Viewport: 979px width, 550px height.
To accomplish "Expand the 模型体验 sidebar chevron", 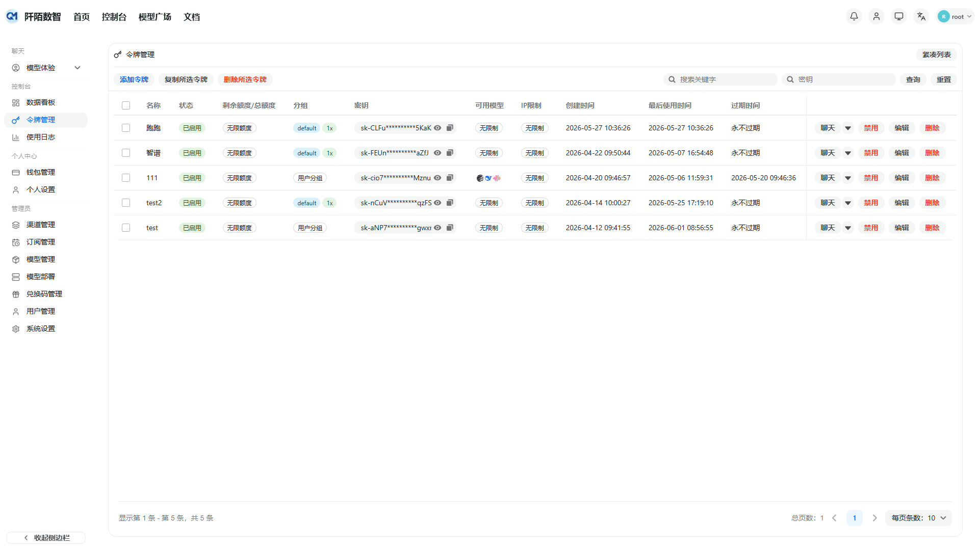I will 78,68.
